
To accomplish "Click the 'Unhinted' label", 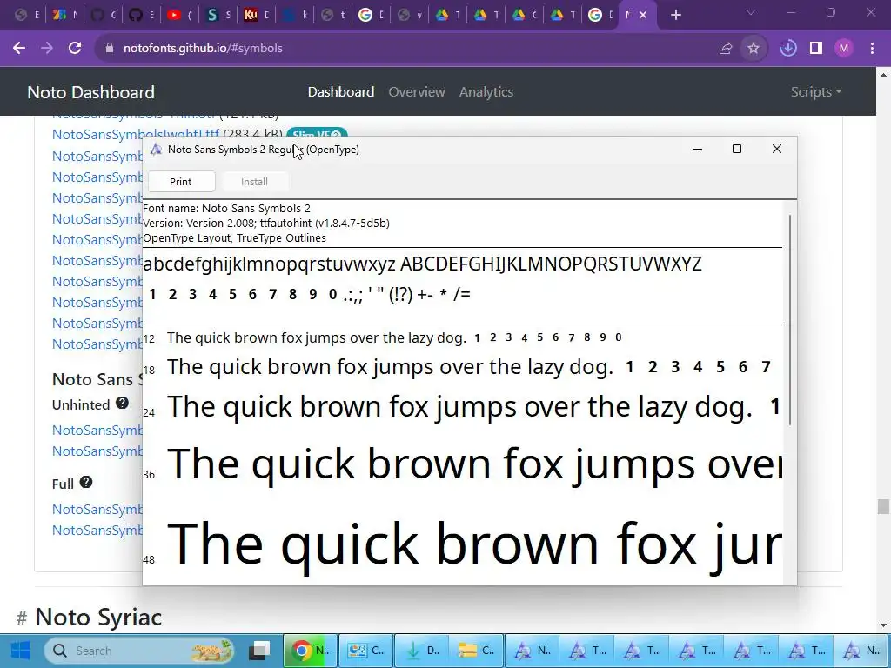I will [x=81, y=405].
